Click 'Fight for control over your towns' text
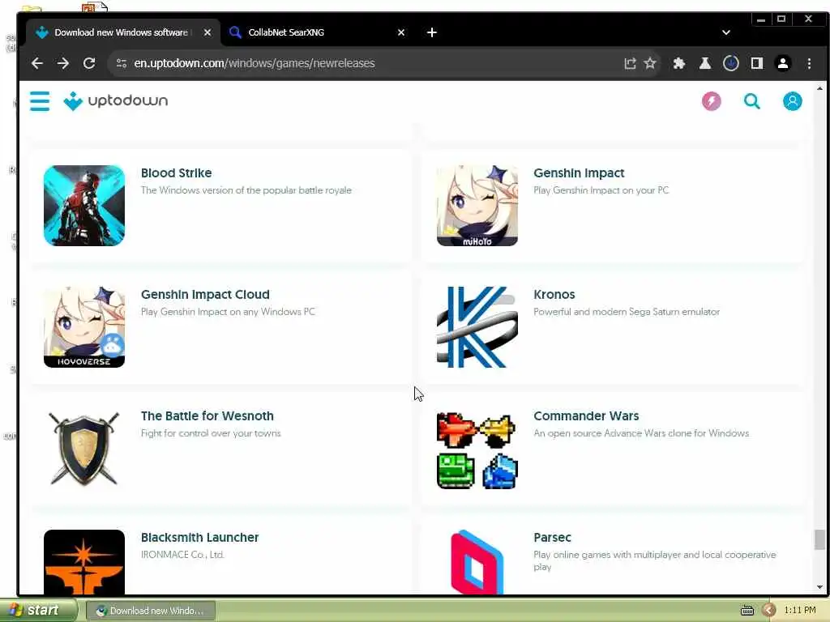Image resolution: width=830 pixels, height=622 pixels. [x=211, y=434]
